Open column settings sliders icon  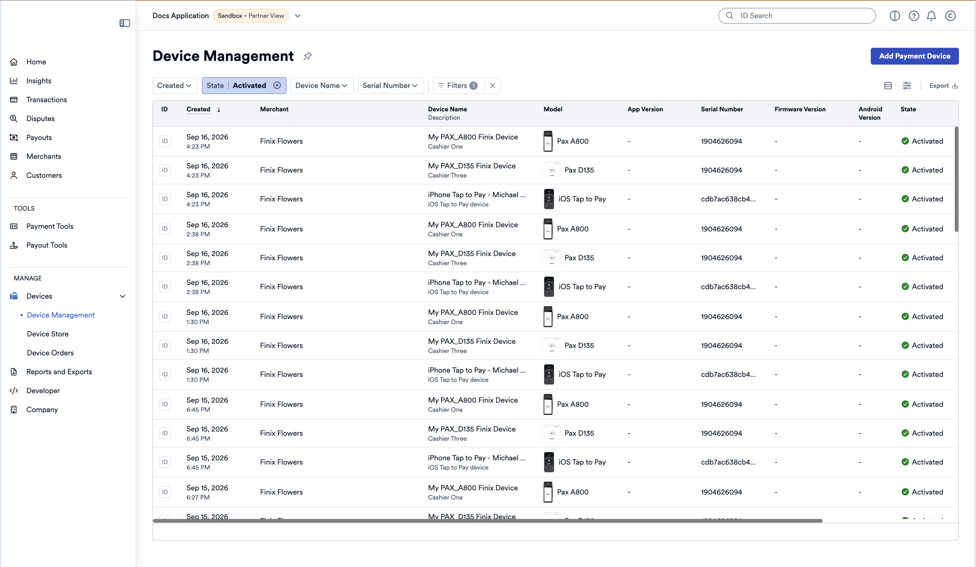coord(907,85)
